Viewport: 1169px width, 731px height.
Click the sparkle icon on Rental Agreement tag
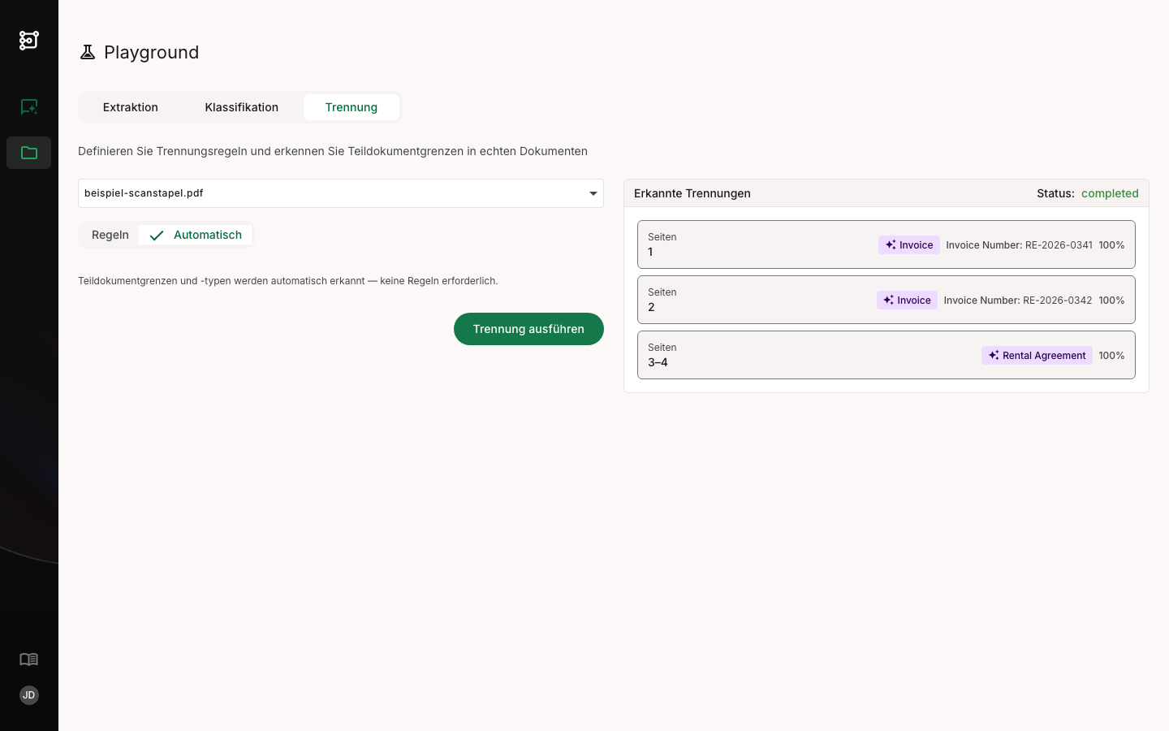[x=994, y=356]
